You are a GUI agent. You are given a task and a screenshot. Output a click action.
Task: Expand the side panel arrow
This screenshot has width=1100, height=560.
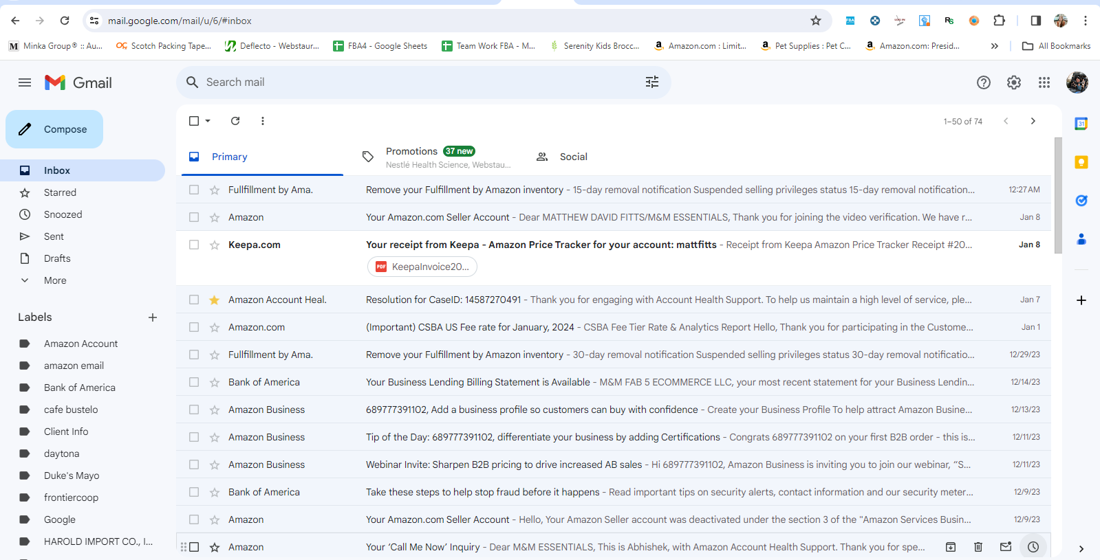tap(1081, 549)
